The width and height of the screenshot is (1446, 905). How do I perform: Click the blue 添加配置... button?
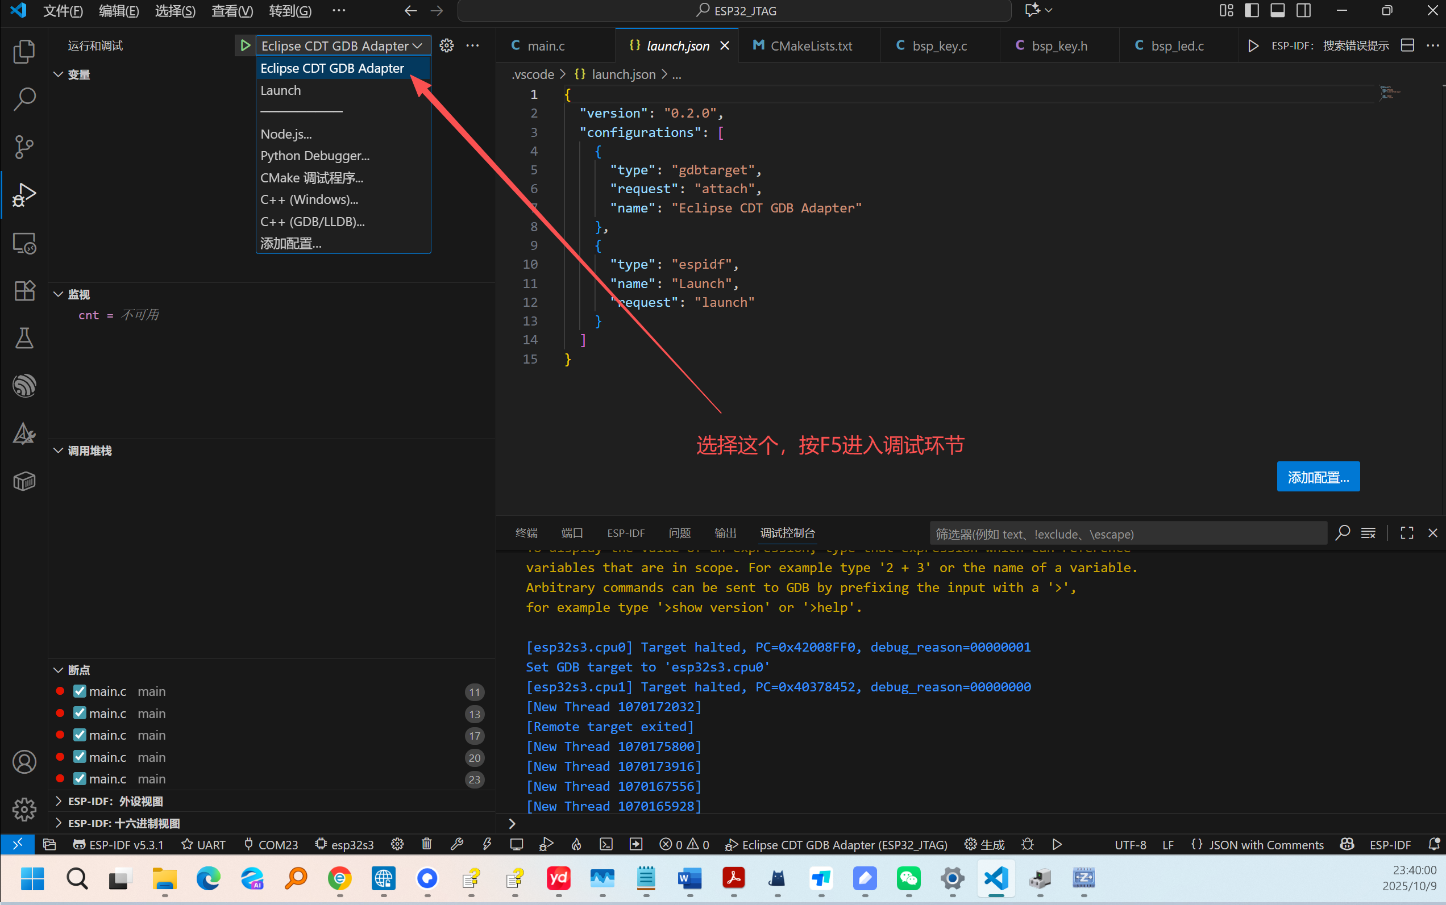coord(1318,477)
